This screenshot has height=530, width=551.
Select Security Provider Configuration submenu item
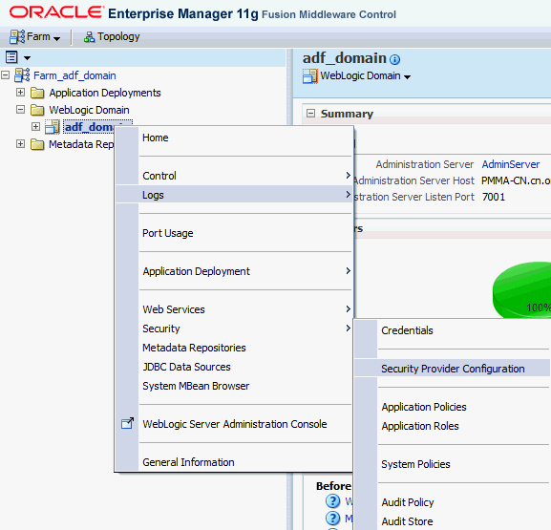click(453, 369)
